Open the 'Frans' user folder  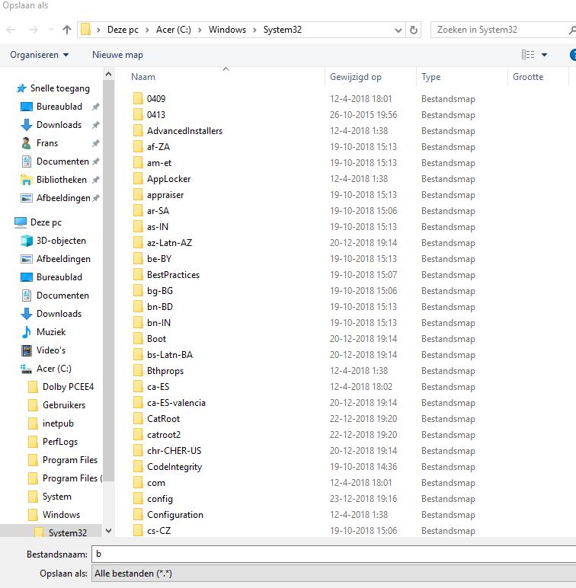pos(47,143)
